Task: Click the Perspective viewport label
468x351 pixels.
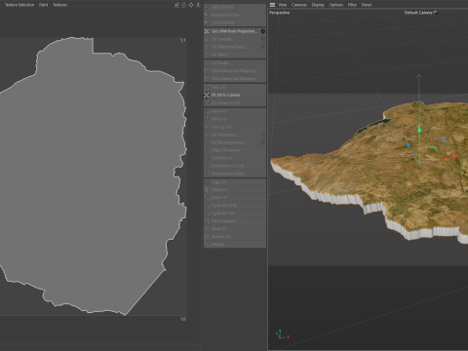Action: (280, 13)
